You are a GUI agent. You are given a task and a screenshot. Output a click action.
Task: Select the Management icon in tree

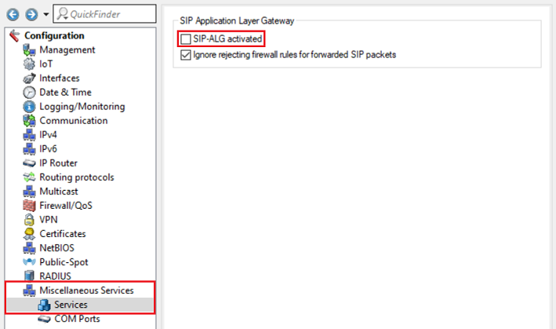(30, 49)
